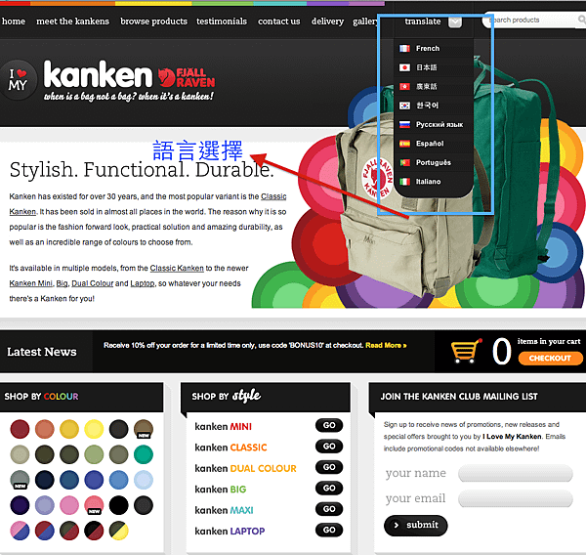
Task: Pick the pink colour swatch
Action: click(69, 505)
